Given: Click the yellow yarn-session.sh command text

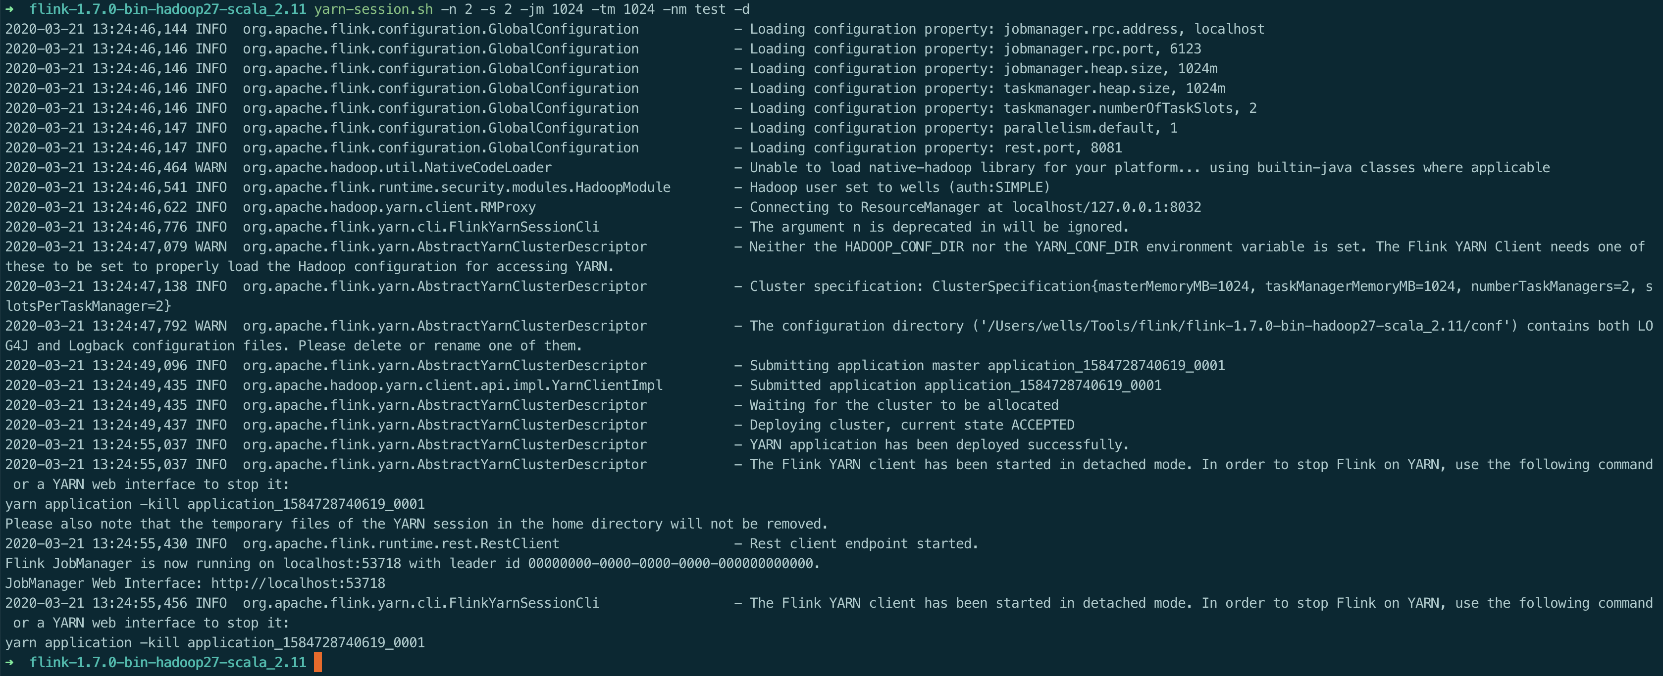Looking at the screenshot, I should 373,9.
